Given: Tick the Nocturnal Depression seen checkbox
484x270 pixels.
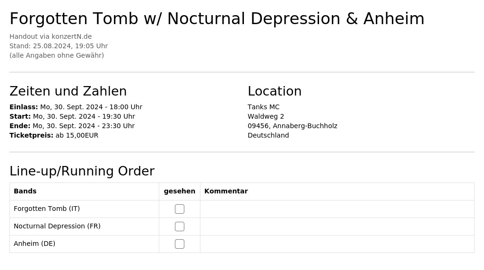Looking at the screenshot, I should pyautogui.click(x=179, y=226).
